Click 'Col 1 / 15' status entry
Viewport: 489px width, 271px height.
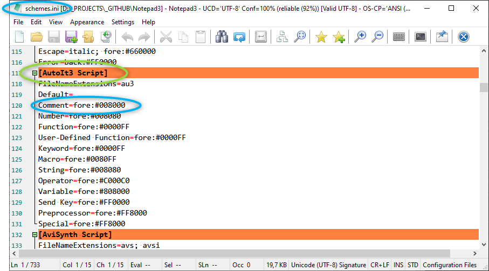tap(77, 265)
